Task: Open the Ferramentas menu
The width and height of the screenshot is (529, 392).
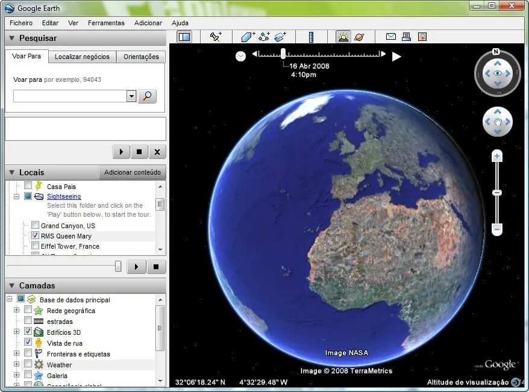Action: click(x=106, y=23)
